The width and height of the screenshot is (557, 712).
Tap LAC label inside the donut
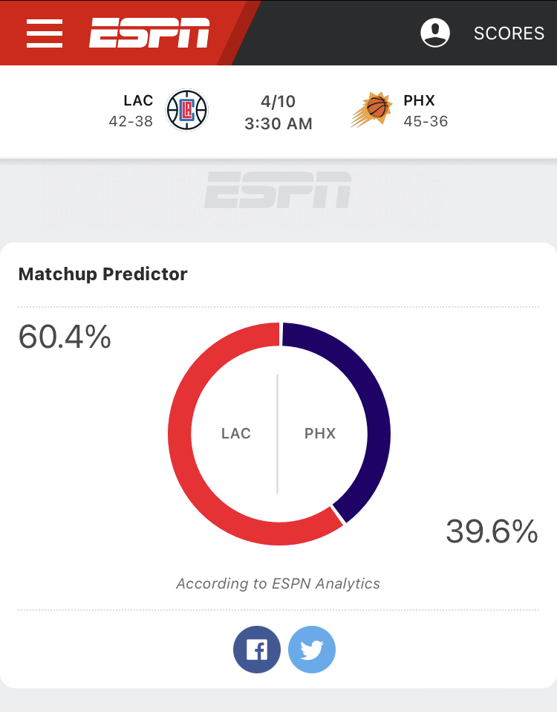point(236,433)
